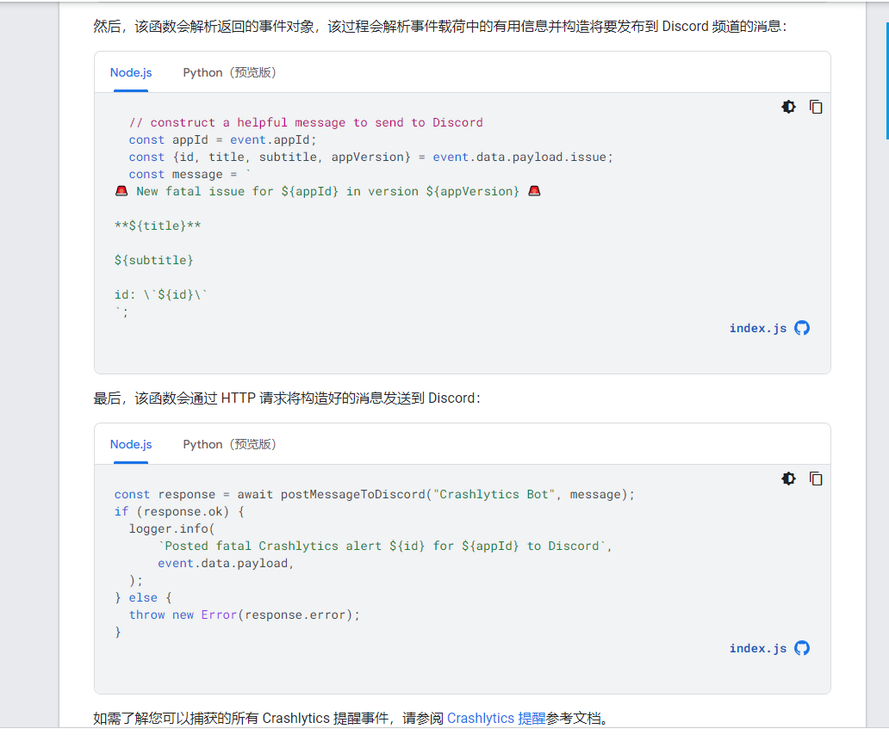This screenshot has width=889, height=735.
Task: Select Node.js tab in second code block
Action: point(131,444)
